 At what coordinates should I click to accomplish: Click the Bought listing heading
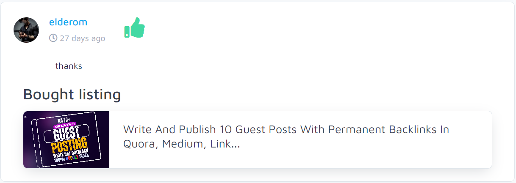click(x=72, y=94)
